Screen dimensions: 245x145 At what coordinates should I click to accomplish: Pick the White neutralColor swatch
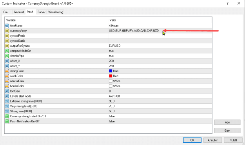pos(111,81)
